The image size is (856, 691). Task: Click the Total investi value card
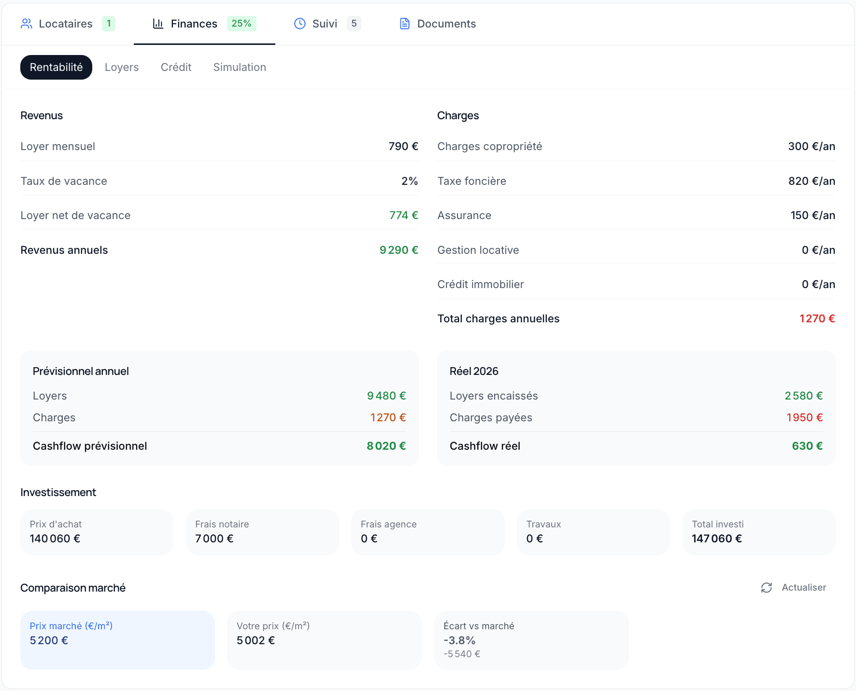[758, 532]
